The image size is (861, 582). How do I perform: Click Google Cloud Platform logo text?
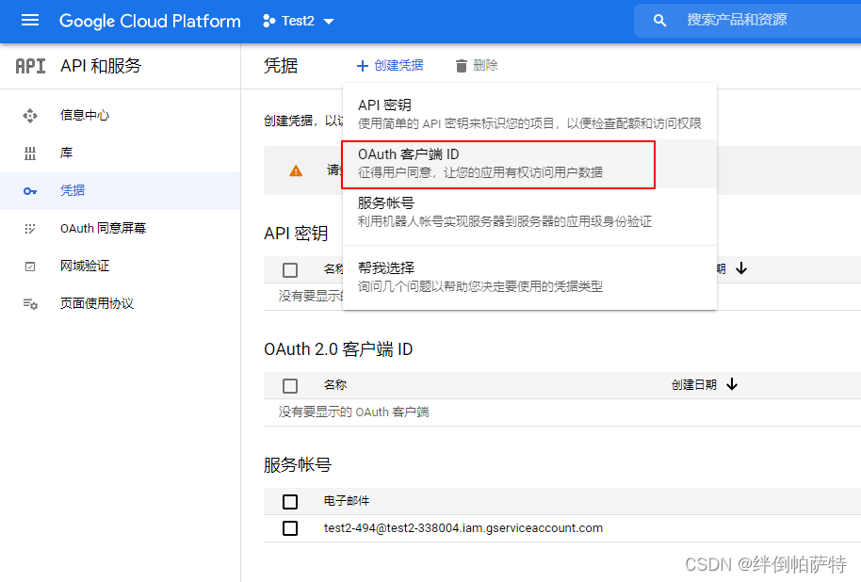pos(150,21)
